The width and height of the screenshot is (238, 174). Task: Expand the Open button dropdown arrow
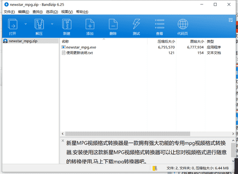pyautogui.click(x=26, y=24)
